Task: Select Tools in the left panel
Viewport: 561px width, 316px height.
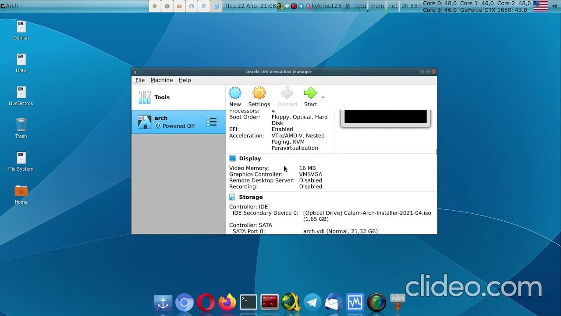Action: click(178, 97)
